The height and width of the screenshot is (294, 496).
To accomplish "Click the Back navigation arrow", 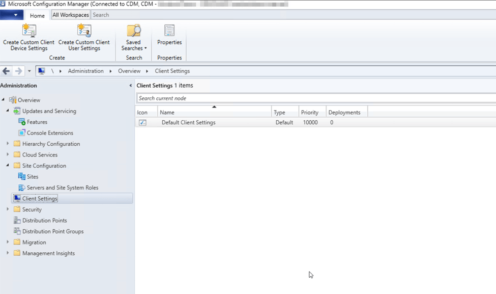I will click(7, 71).
